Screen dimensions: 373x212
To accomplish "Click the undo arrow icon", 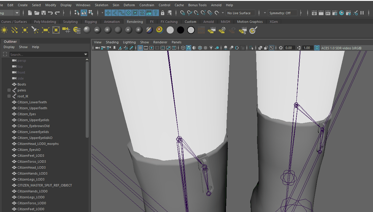I will [50, 13].
